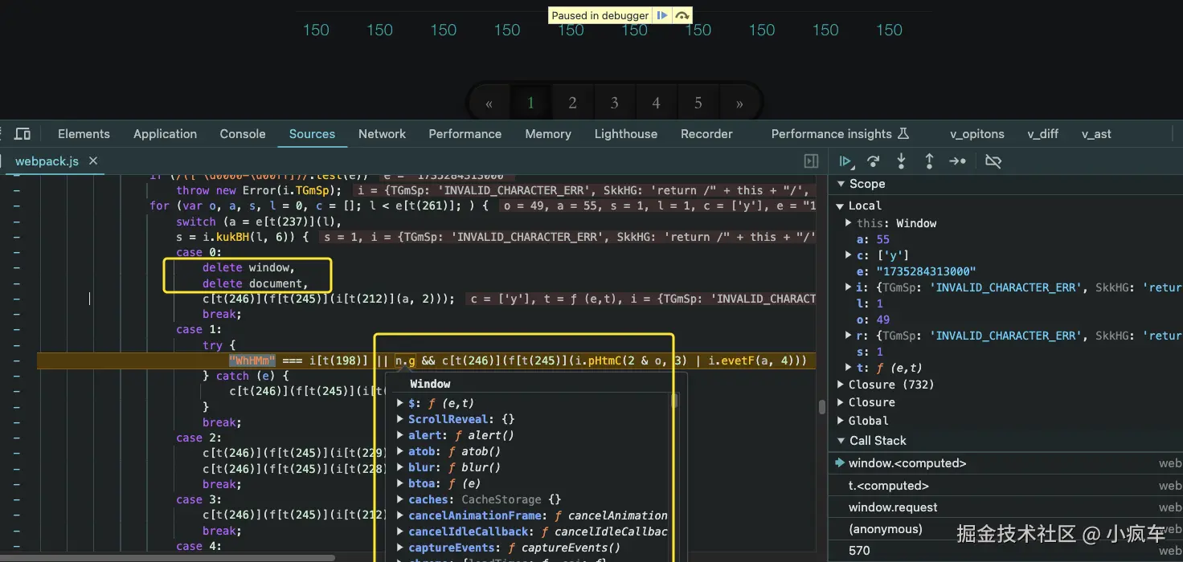Click the Step out of function icon
The width and height of the screenshot is (1183, 562).
click(929, 161)
